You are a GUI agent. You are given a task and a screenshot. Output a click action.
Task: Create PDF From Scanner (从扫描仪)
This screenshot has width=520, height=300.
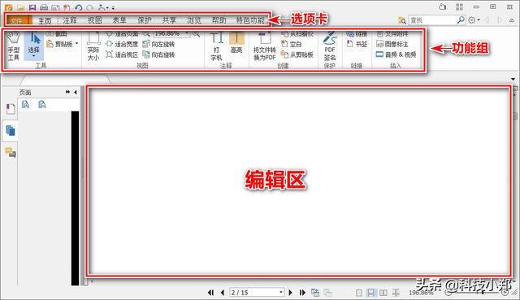297,34
